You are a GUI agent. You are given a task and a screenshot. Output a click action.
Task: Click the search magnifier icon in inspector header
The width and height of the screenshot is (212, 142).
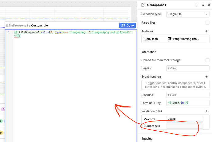pos(203,5)
